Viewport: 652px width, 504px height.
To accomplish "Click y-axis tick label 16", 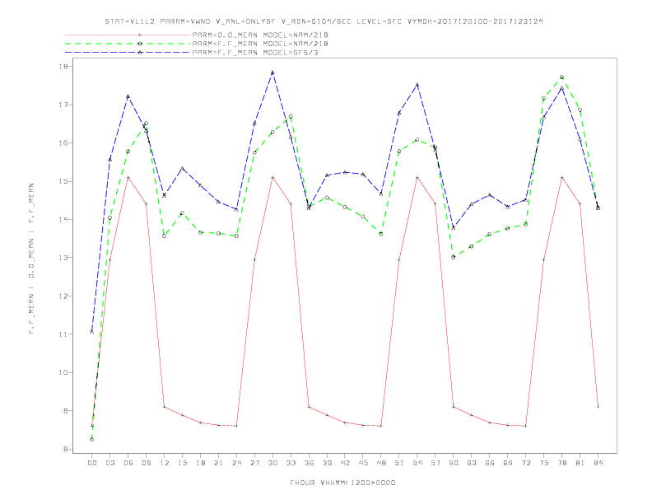I will point(64,143).
